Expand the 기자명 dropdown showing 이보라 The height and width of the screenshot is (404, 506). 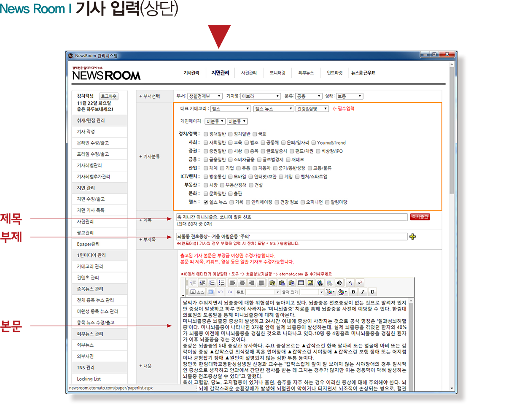point(260,96)
